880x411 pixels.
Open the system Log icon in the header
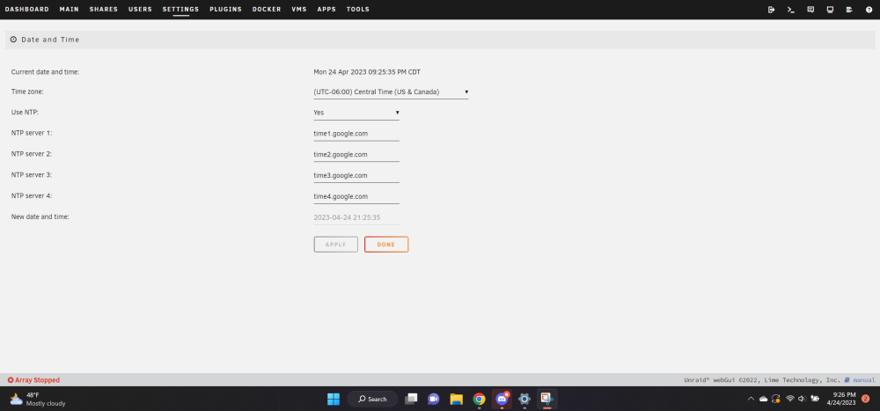(x=849, y=10)
